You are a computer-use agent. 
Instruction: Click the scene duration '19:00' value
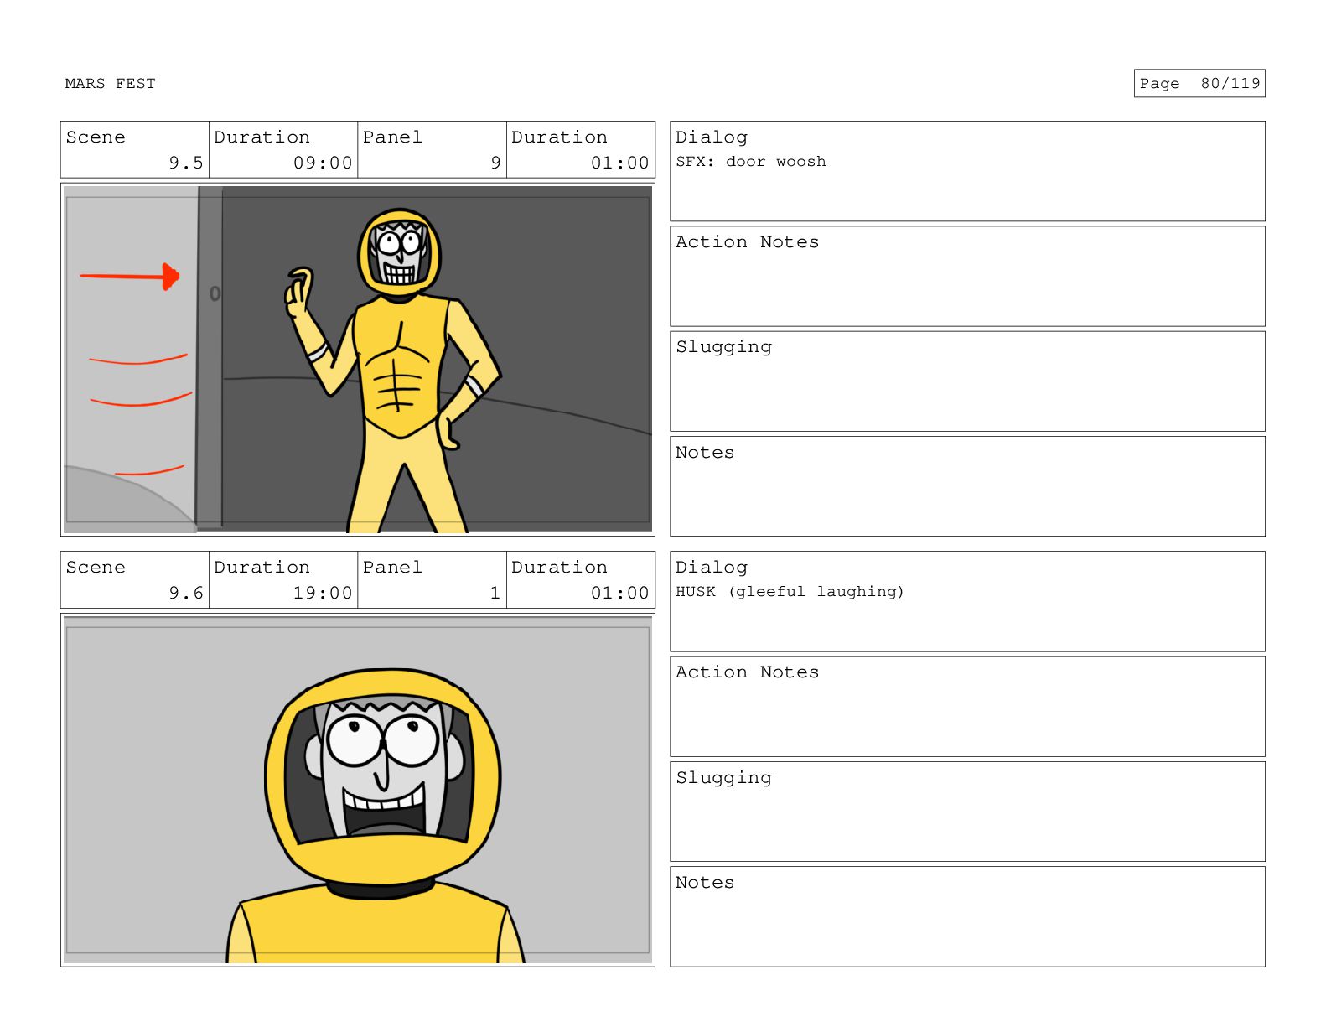[323, 594]
